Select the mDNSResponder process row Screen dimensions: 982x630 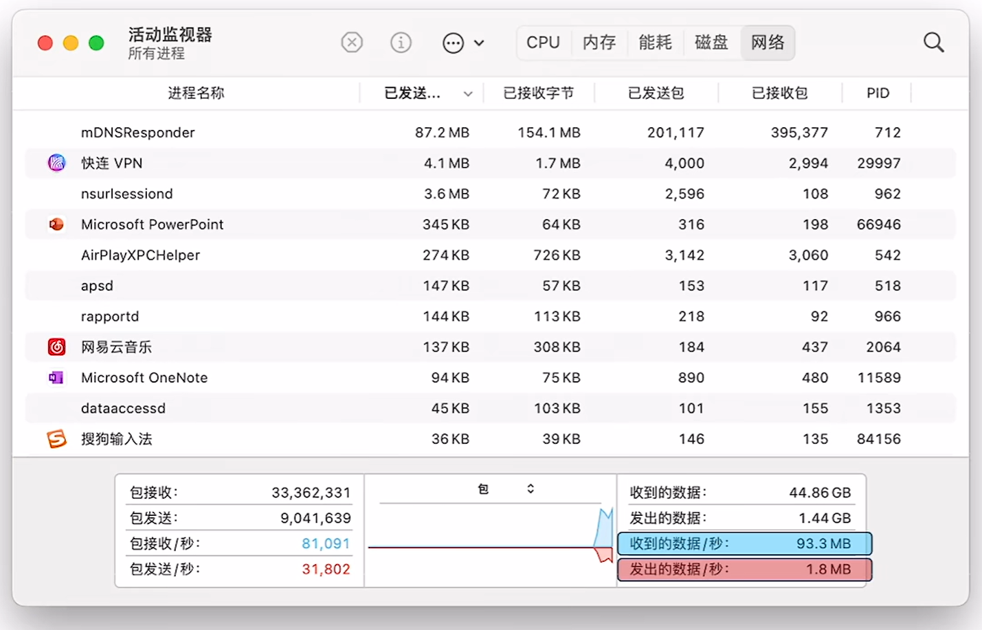tap(491, 133)
